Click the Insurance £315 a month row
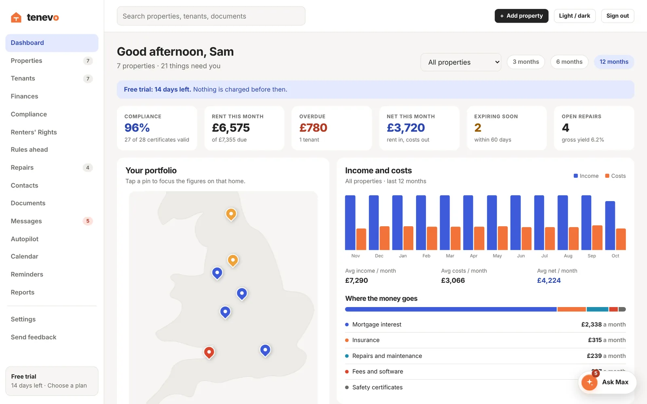The image size is (647, 404). 485,340
